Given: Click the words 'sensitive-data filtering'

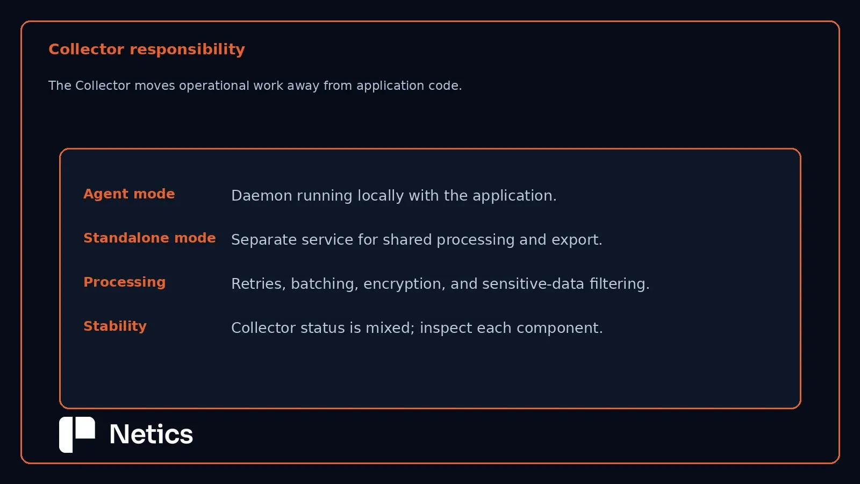Looking at the screenshot, I should 566,284.
